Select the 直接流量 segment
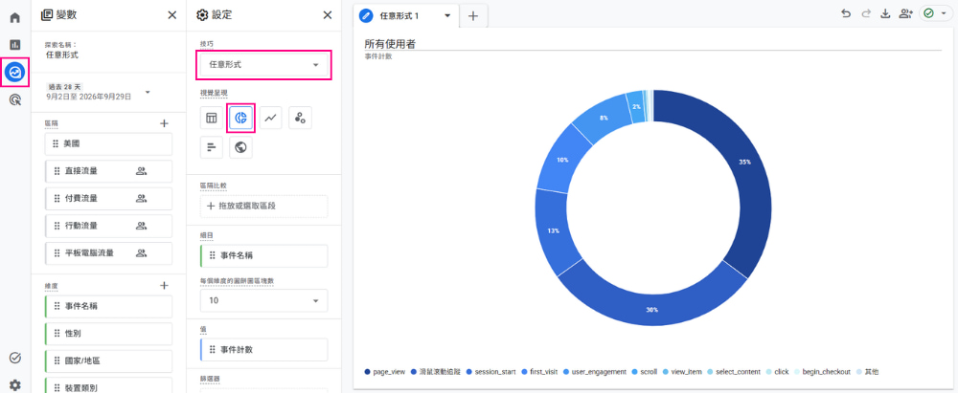 [108, 171]
